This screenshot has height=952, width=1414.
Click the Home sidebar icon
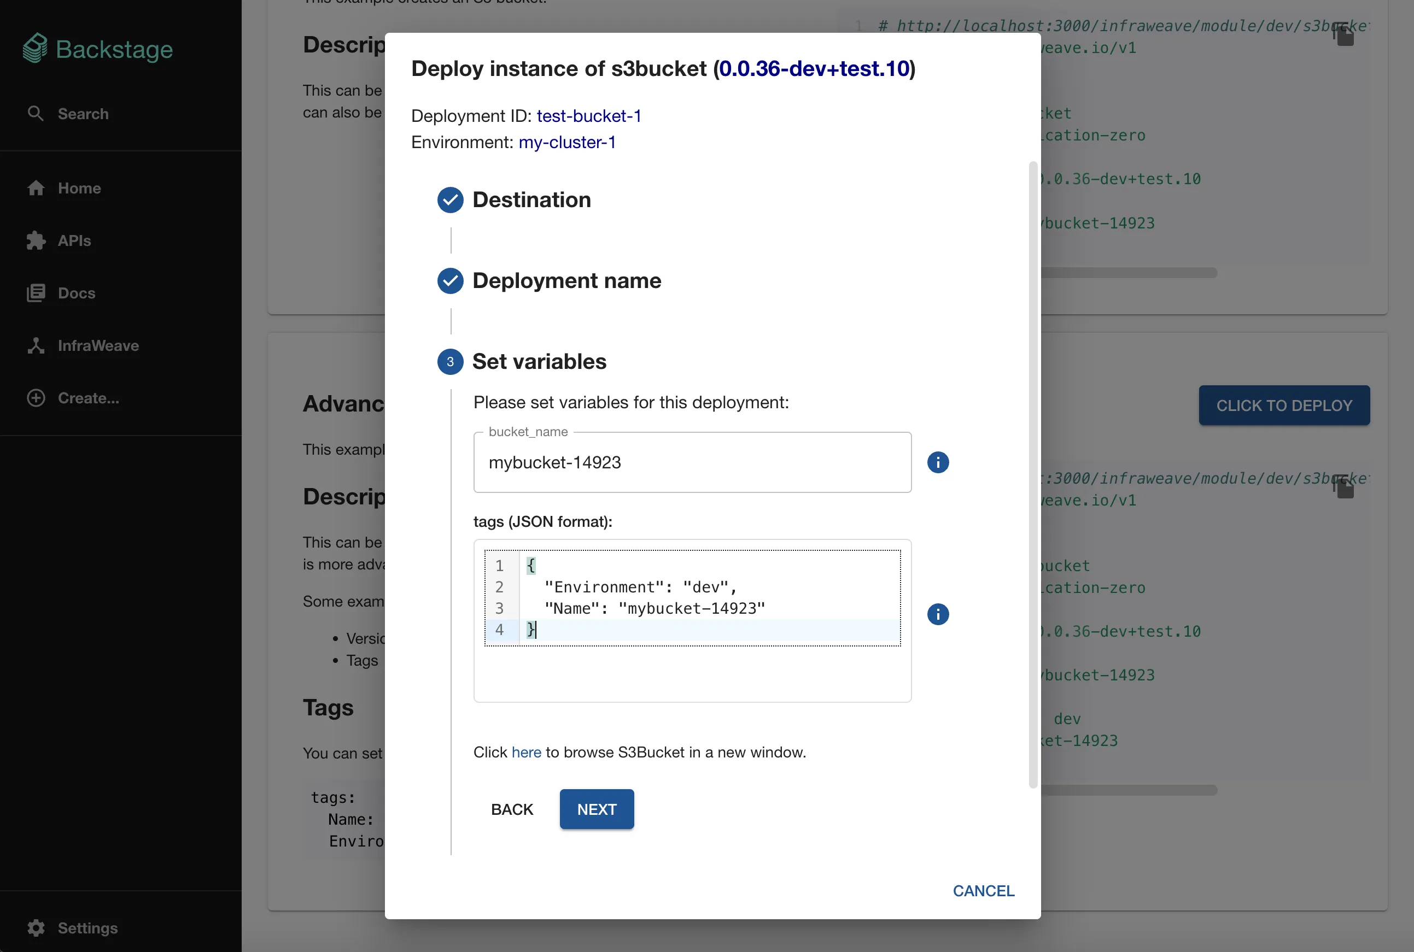[x=36, y=188]
